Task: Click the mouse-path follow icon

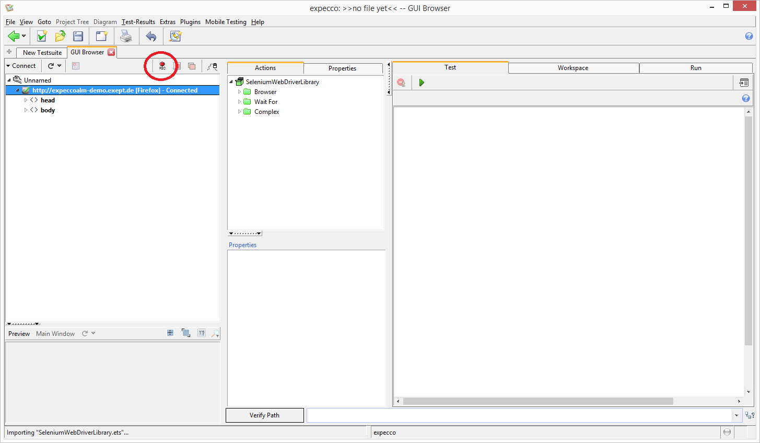Action: [212, 66]
